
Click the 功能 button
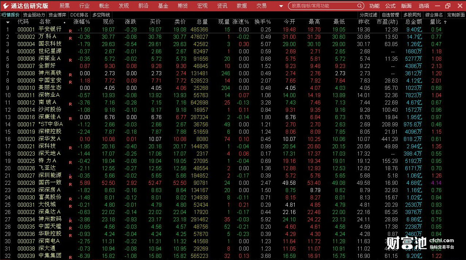(x=374, y=6)
